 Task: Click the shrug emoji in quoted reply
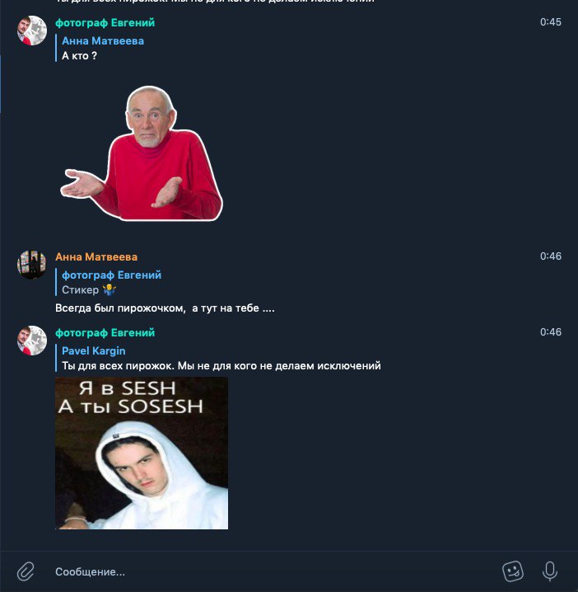(x=110, y=289)
